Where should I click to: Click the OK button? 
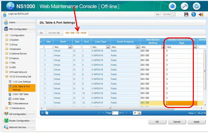click(x=157, y=122)
